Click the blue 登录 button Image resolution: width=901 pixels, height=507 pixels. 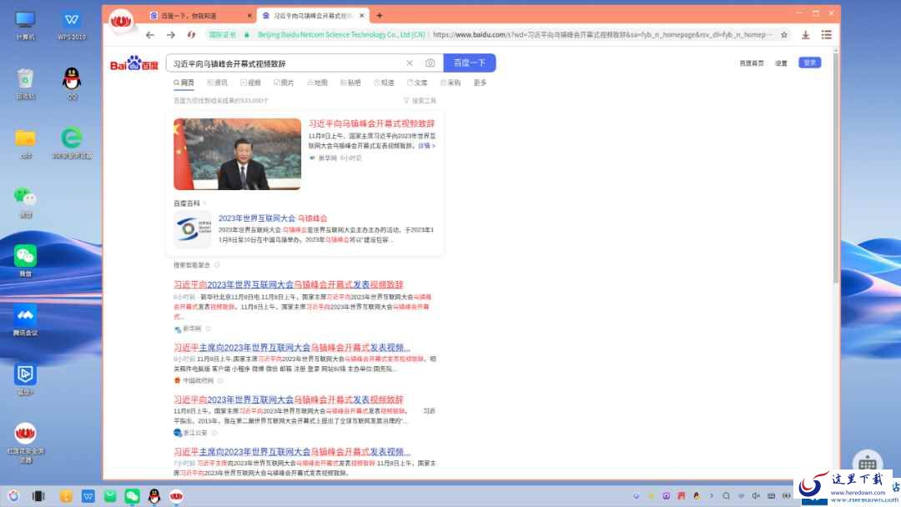809,63
